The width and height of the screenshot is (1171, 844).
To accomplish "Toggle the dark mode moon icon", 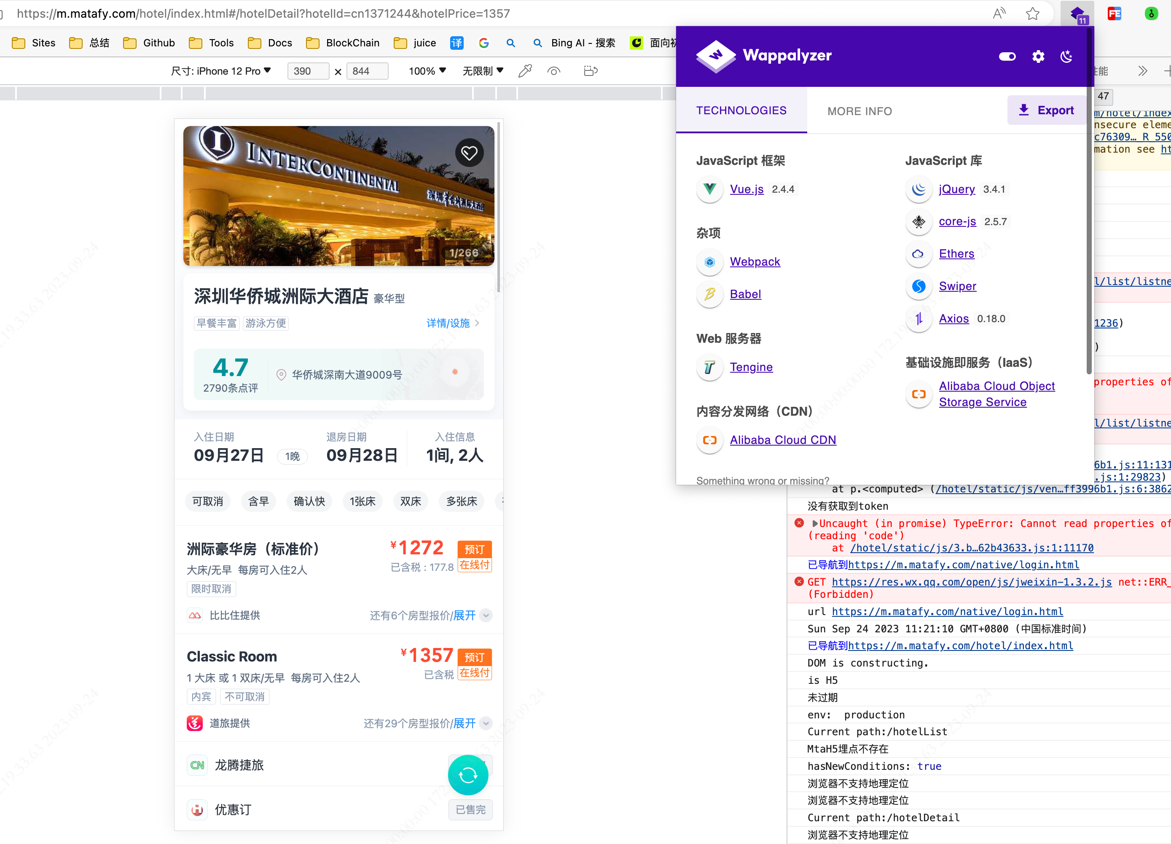I will tap(1067, 56).
